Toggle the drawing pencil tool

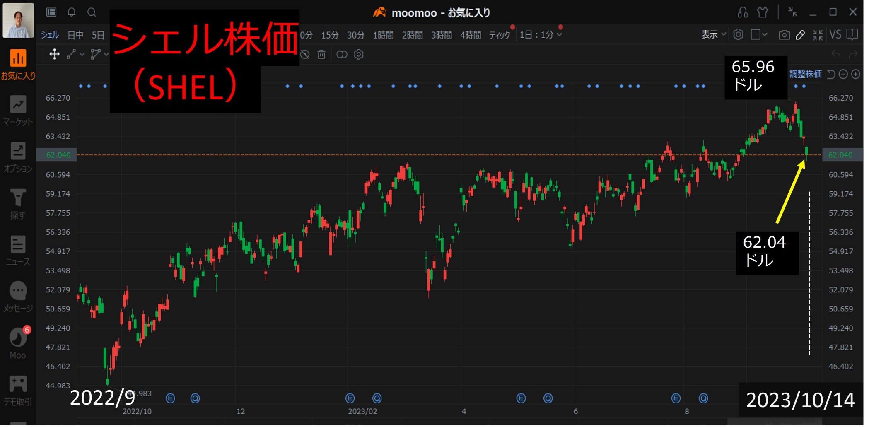[x=800, y=35]
